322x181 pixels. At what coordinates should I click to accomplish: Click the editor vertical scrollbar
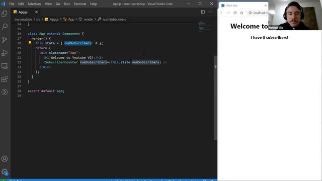pyautogui.click(x=215, y=98)
